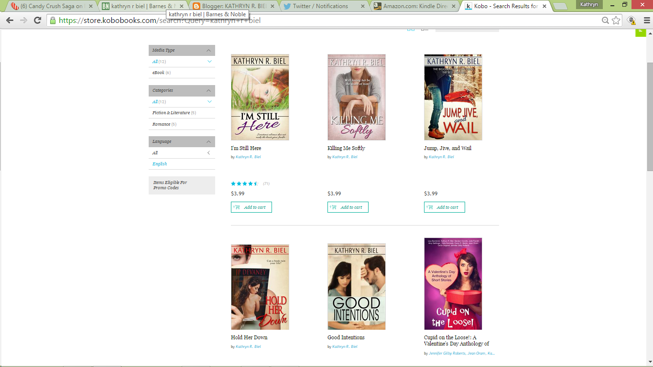Click the Jump, Jive, and Wail title
The image size is (653, 367).
pyautogui.click(x=447, y=148)
